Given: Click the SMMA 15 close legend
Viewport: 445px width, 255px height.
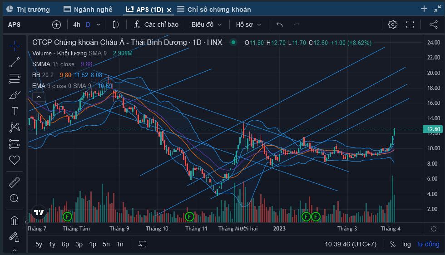Looking at the screenshot, I should tap(54, 64).
